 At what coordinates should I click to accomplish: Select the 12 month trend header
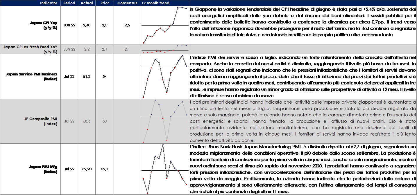(x=155, y=3)
